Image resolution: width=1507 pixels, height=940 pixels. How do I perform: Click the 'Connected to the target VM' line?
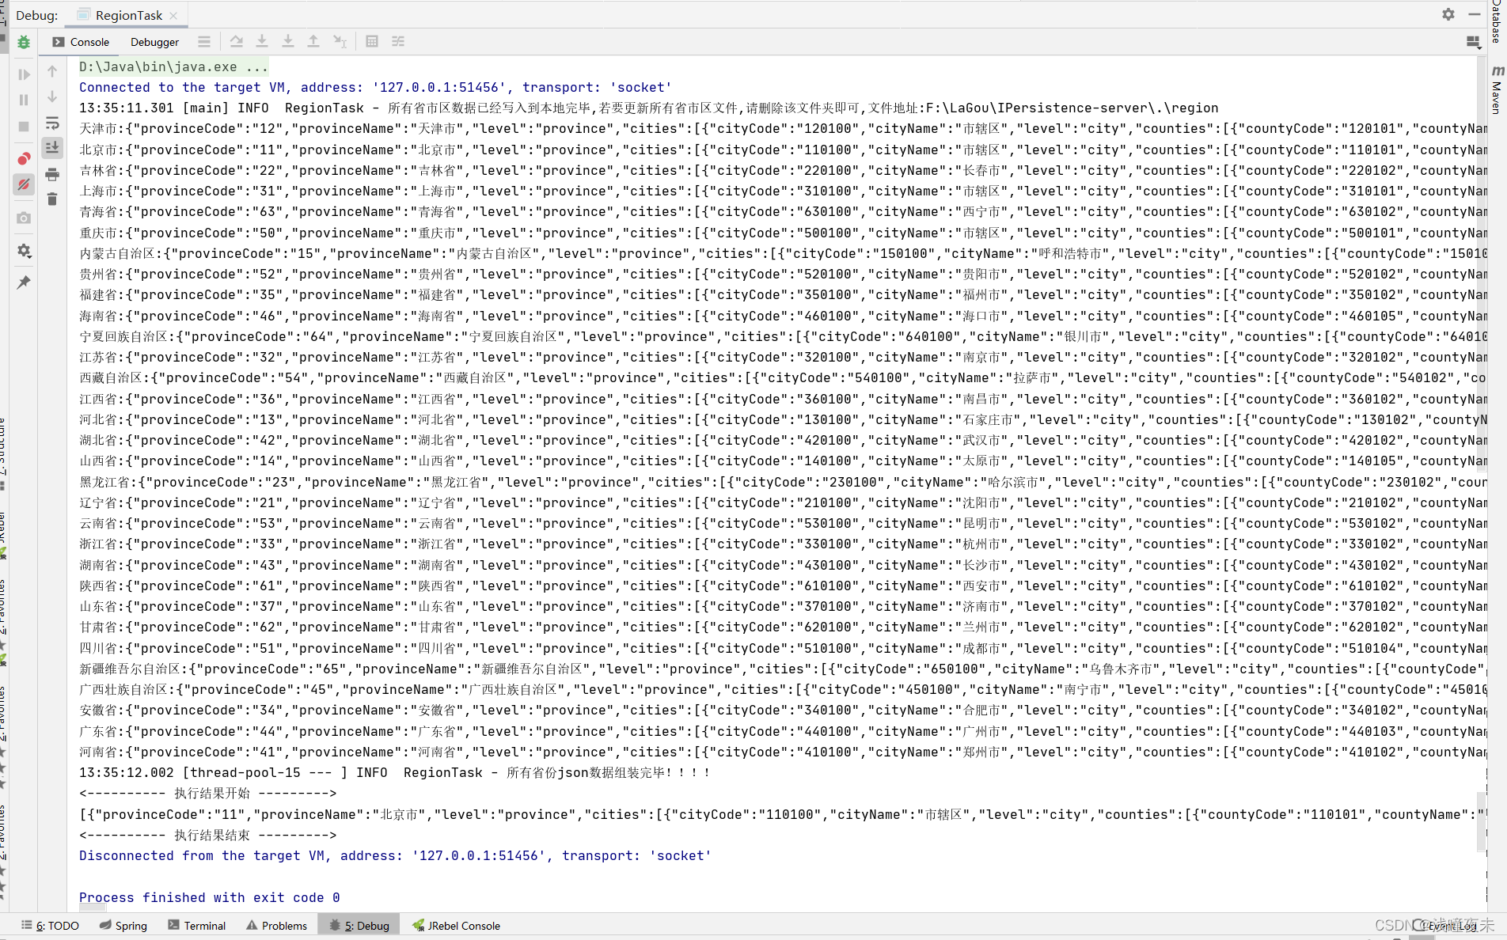pos(376,87)
